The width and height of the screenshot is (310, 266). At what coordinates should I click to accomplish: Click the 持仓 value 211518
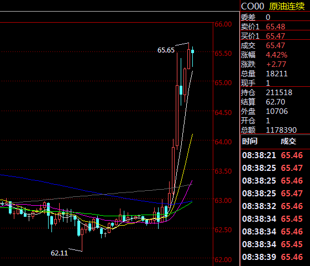point(279,92)
